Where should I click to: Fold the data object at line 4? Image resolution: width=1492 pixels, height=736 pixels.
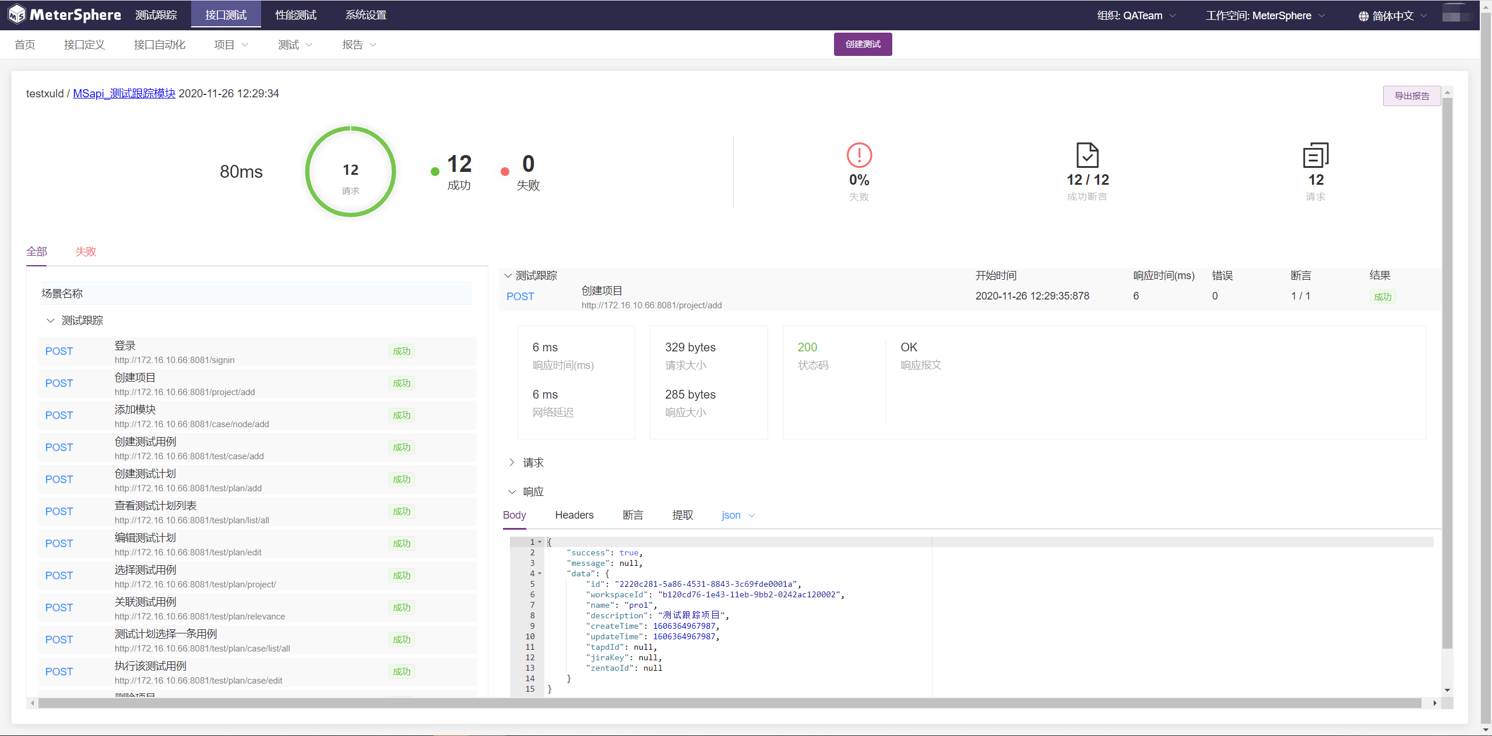[x=540, y=573]
